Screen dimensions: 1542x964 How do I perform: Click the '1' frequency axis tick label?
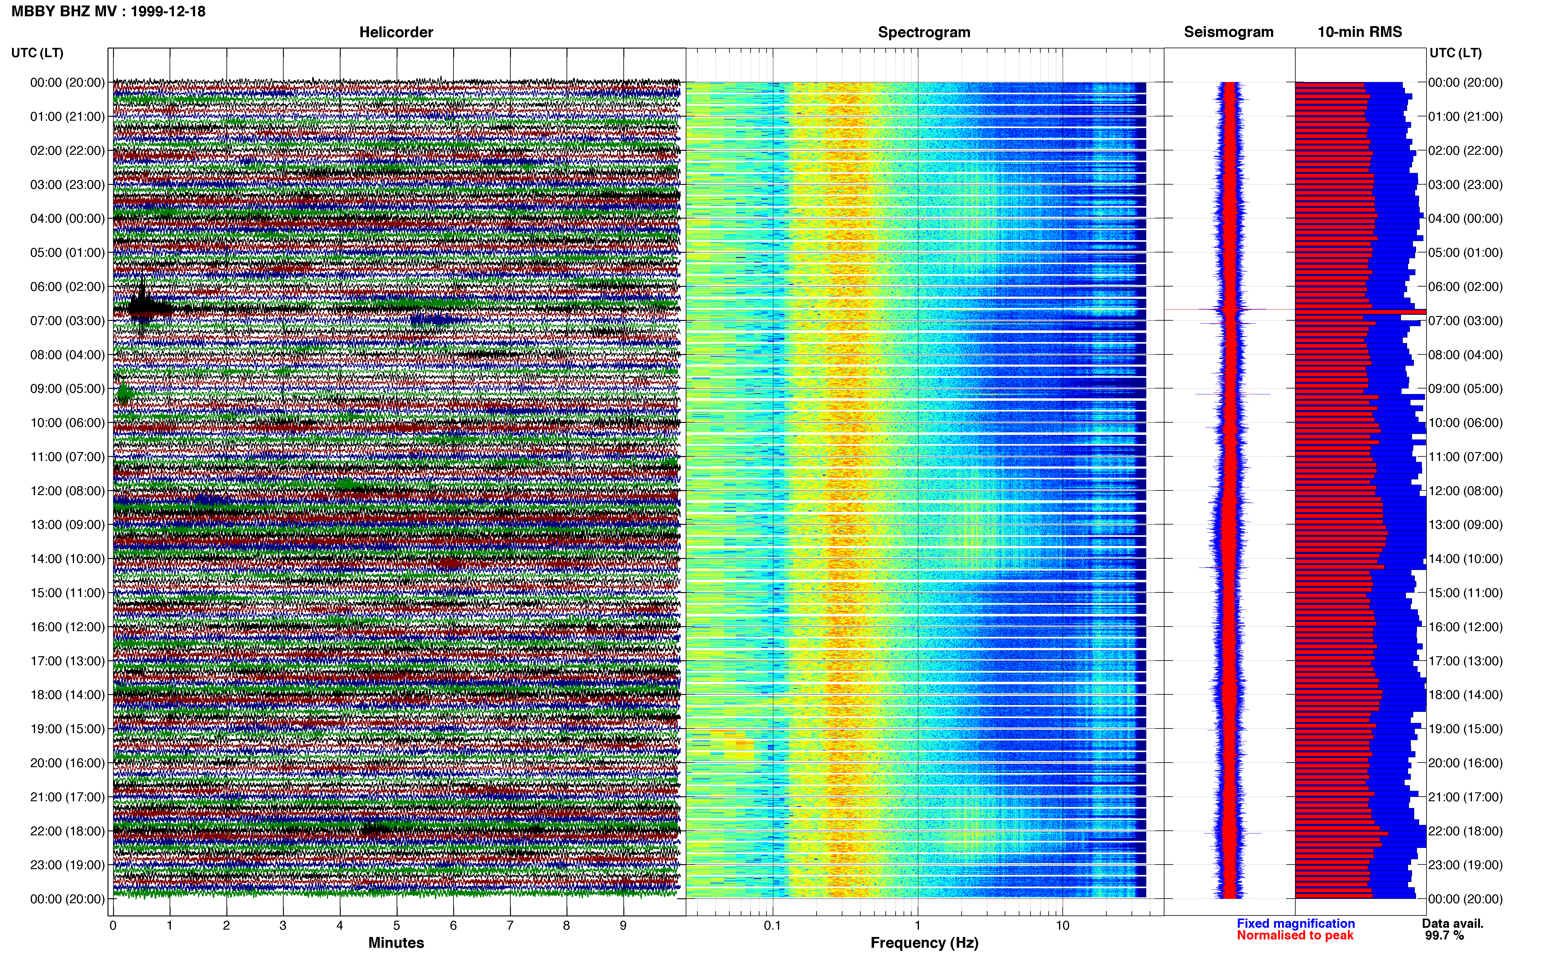tap(918, 926)
